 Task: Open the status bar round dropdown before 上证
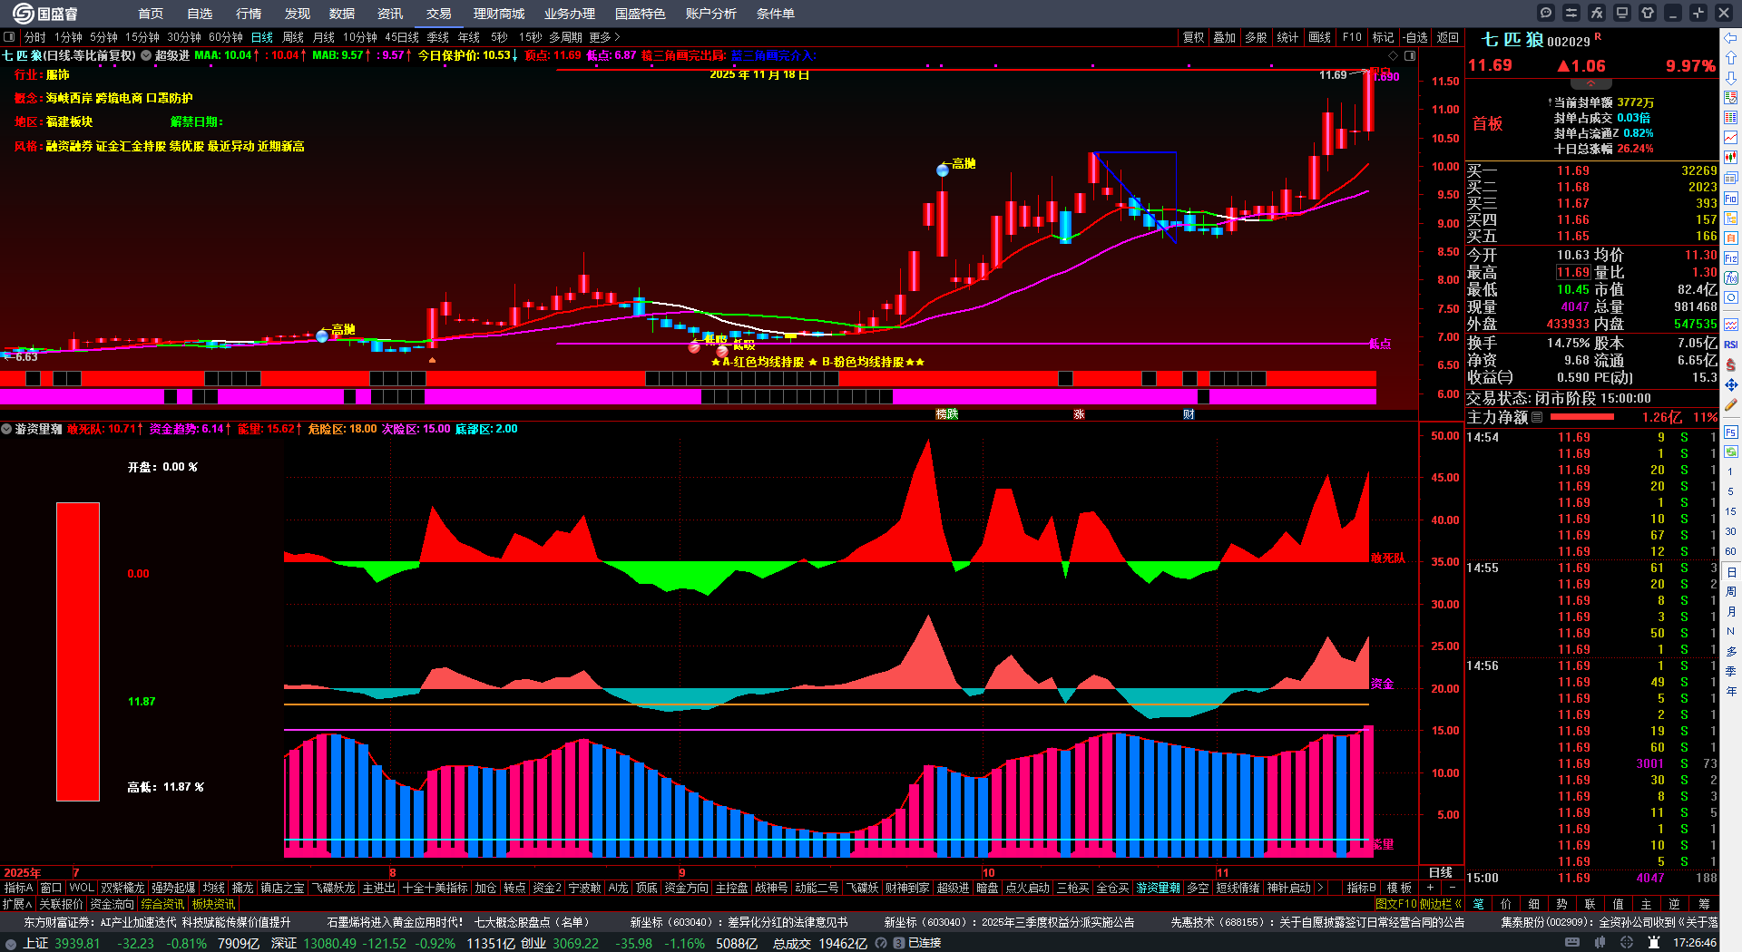(10, 943)
